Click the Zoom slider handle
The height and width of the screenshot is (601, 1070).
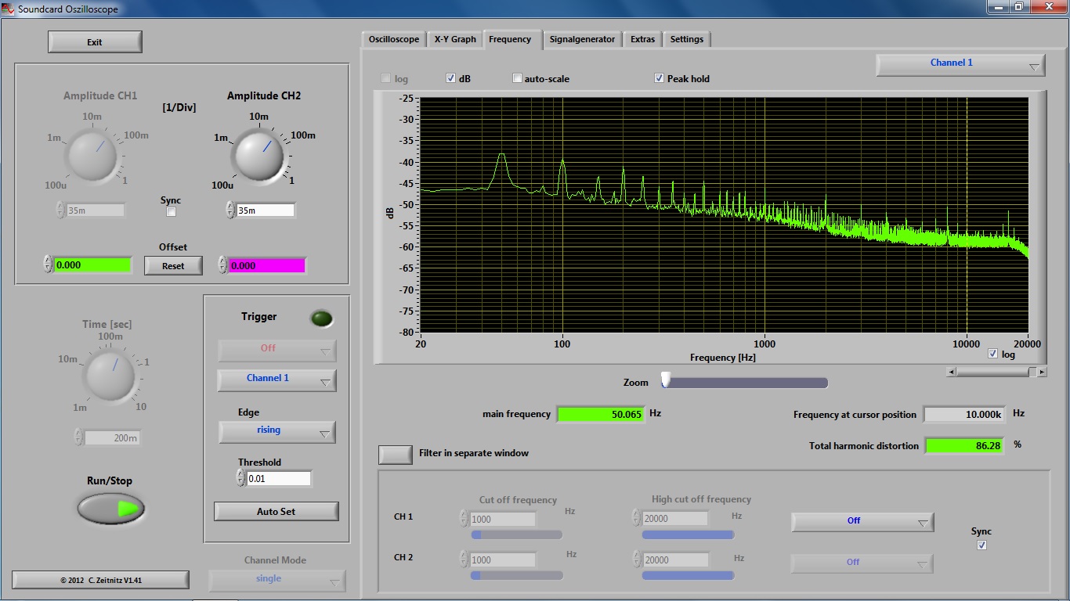666,380
